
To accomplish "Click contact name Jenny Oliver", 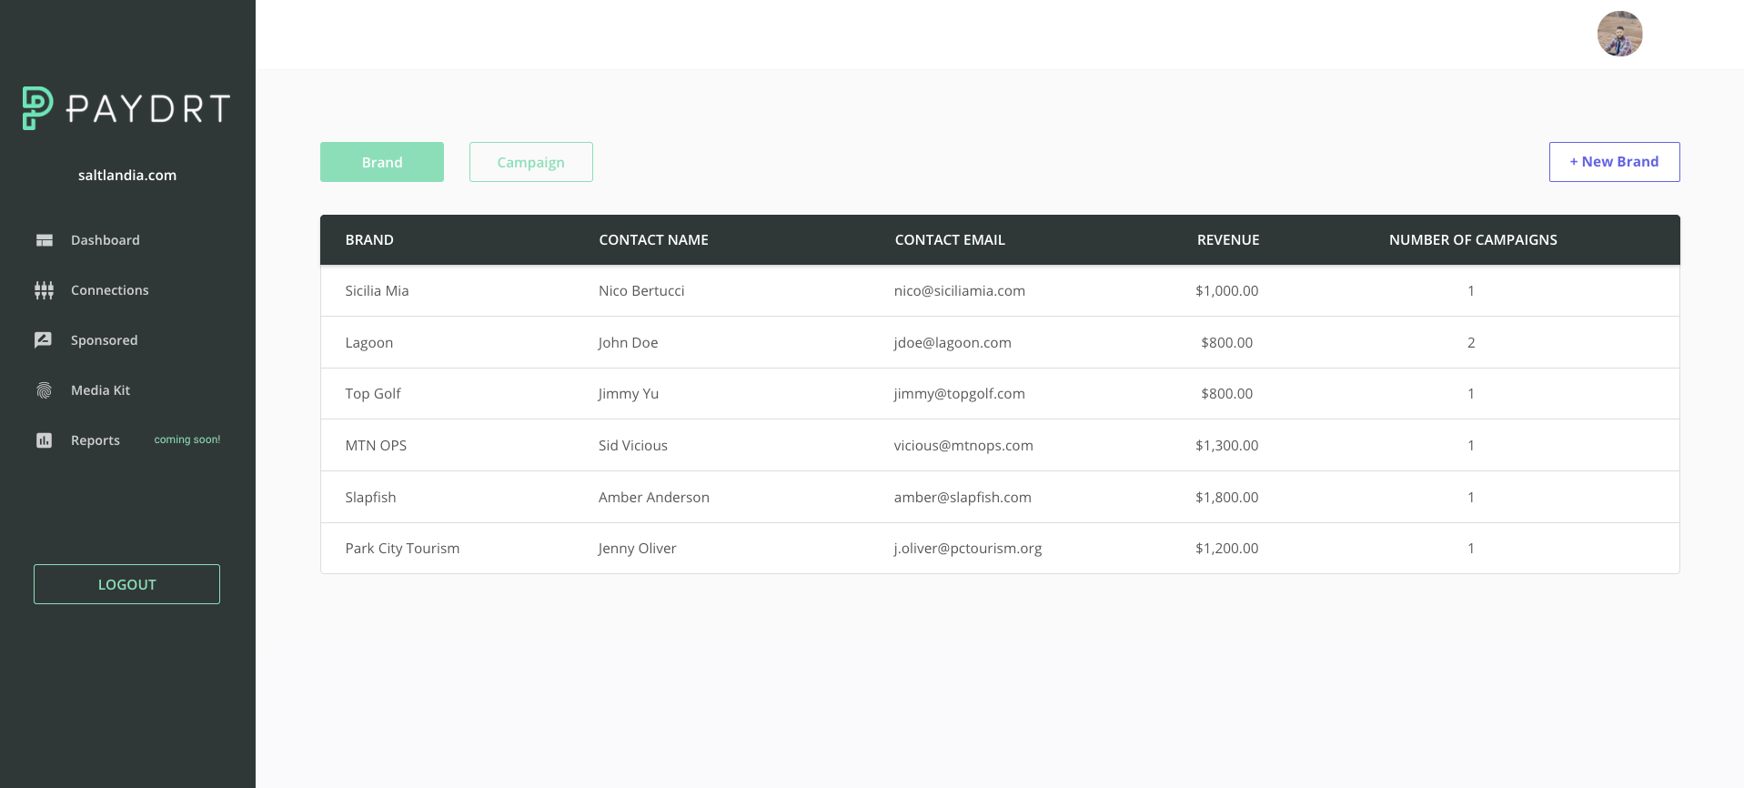I will 637,549.
